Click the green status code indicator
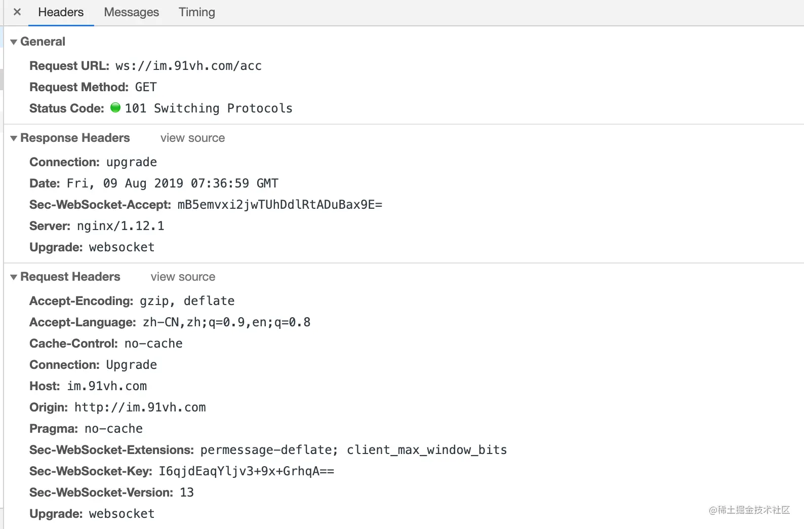The width and height of the screenshot is (804, 529). [115, 107]
